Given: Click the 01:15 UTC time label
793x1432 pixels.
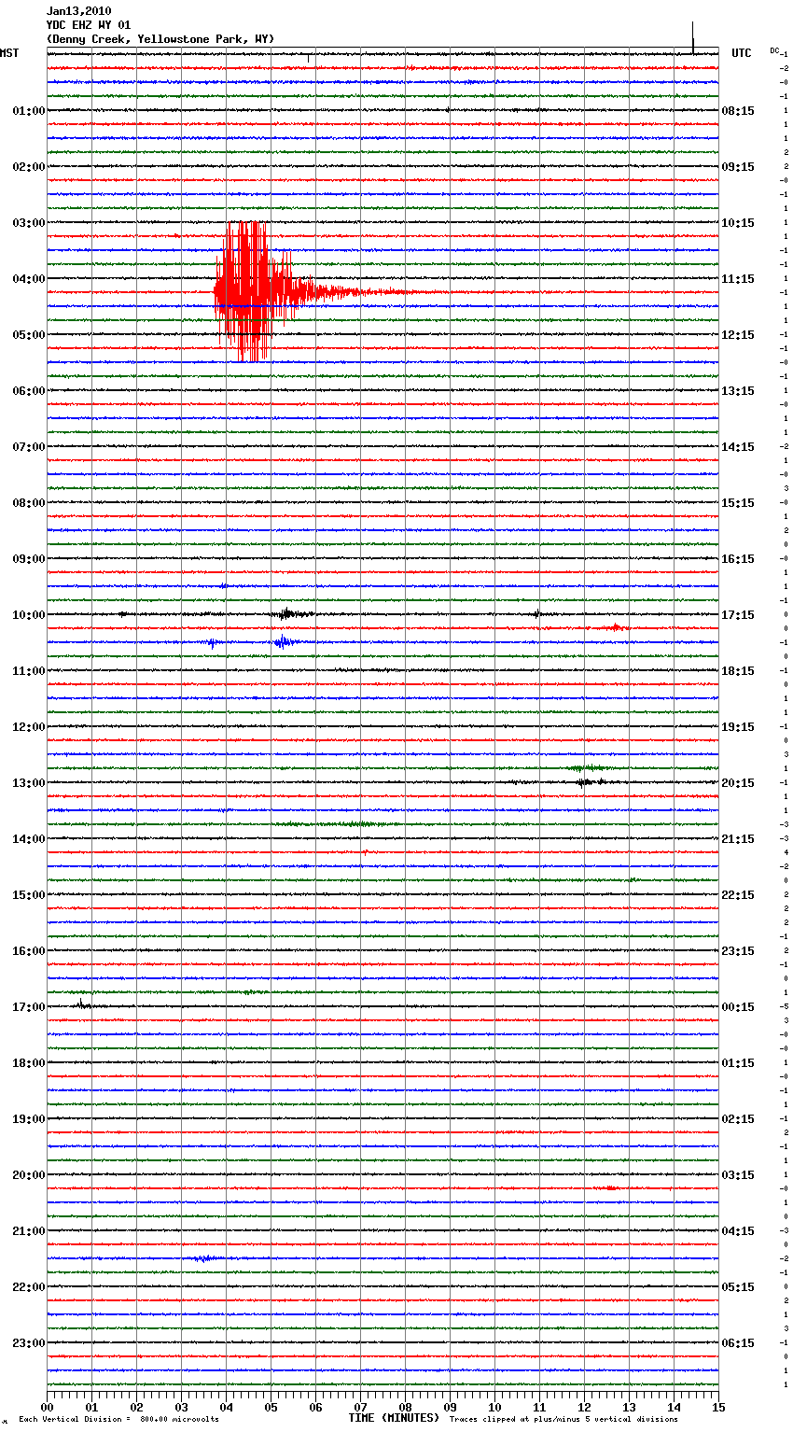Looking at the screenshot, I should pos(738,1063).
